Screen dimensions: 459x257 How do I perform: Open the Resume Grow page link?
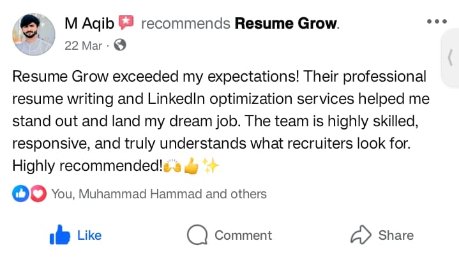click(285, 24)
